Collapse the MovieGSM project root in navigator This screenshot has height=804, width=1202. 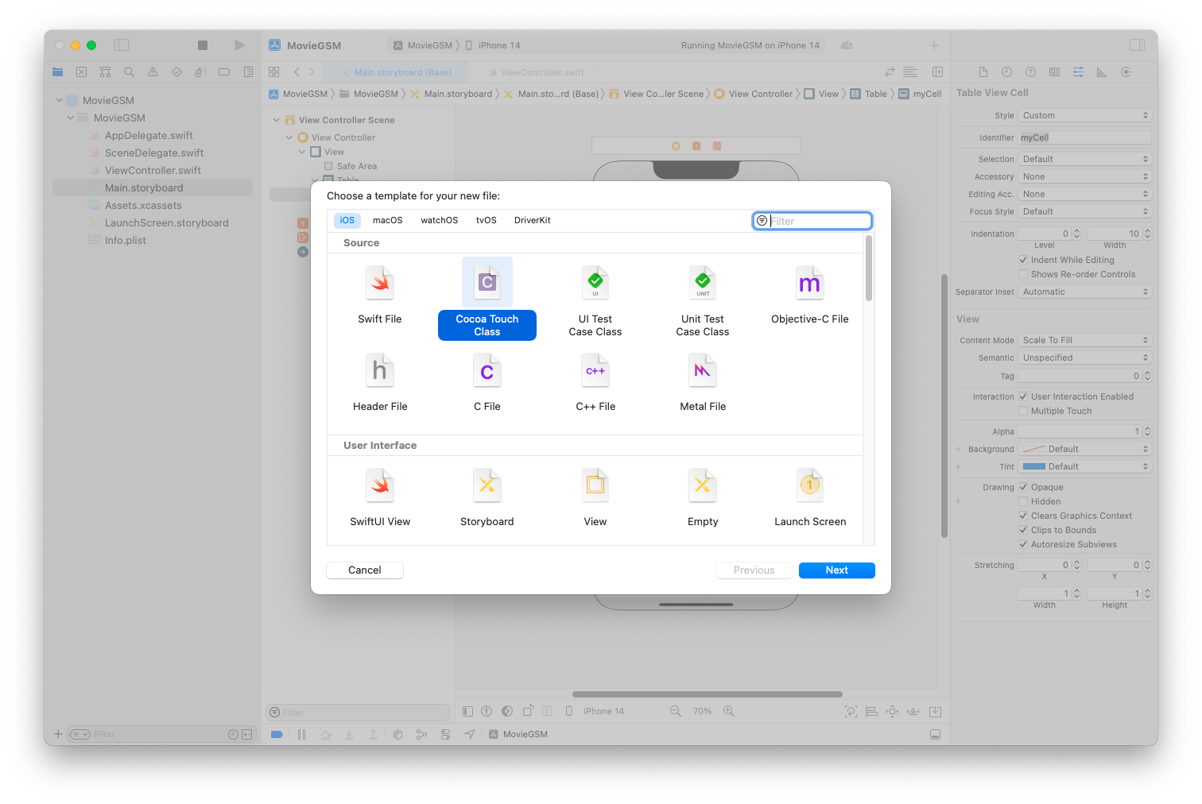[59, 100]
